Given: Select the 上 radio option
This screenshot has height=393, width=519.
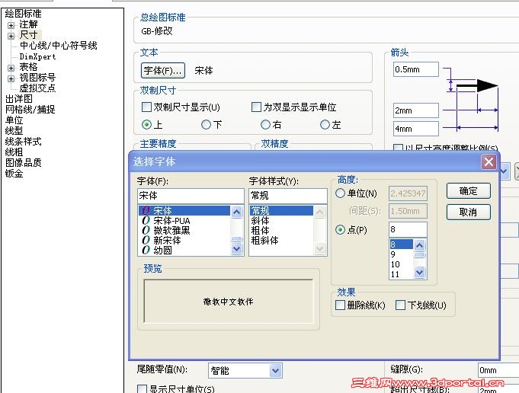Looking at the screenshot, I should [146, 124].
